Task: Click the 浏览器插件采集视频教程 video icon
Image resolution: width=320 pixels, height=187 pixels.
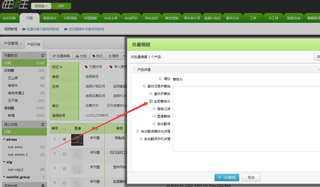Action: (66, 29)
